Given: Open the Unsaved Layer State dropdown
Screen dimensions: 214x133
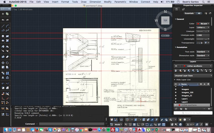Looking at the screenshot, I should (193, 76).
